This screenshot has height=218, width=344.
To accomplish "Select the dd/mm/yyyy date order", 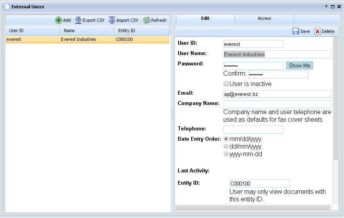I will (x=226, y=146).
